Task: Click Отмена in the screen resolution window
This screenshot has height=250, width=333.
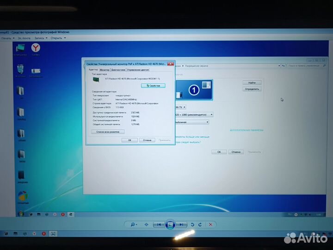Action: [x=236, y=152]
